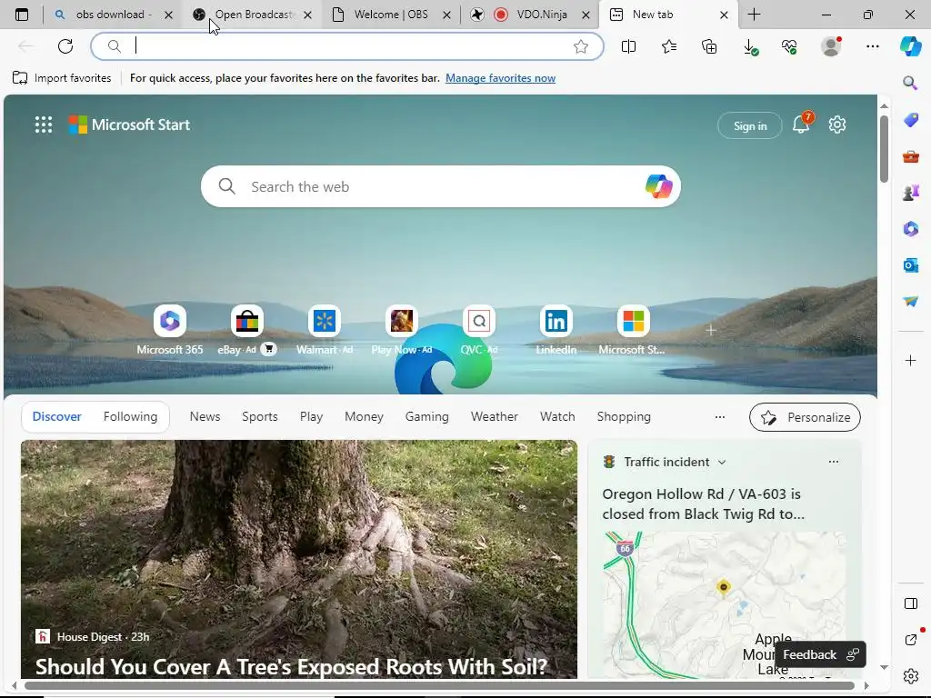Viewport: 931px width, 698px height.
Task: Switch to VDO.Ninja tab
Action: click(x=530, y=15)
